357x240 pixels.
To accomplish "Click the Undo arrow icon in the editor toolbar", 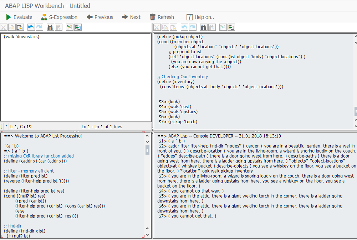I will [x=31, y=27].
